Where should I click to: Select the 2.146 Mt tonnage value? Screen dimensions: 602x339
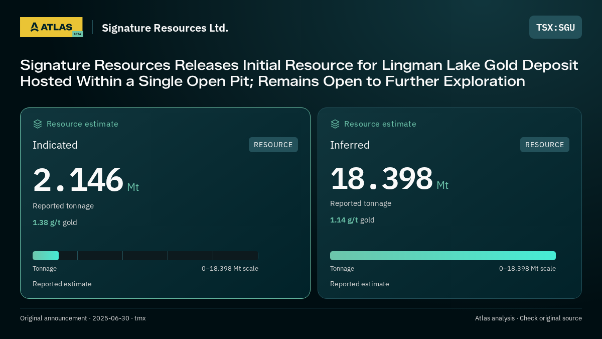coord(86,180)
